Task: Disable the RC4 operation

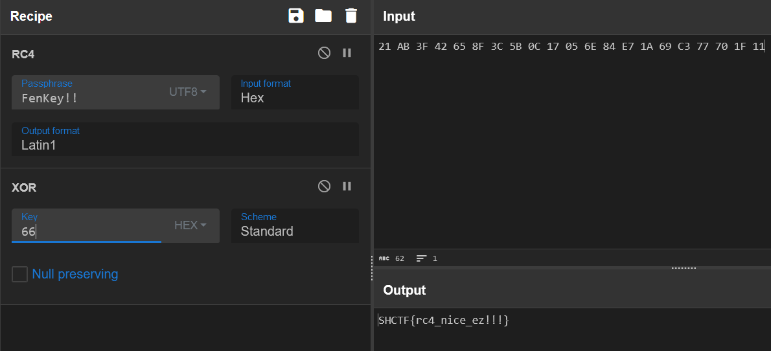Action: click(324, 52)
